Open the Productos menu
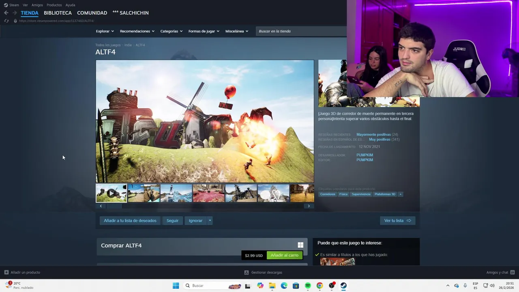 [x=54, y=5]
